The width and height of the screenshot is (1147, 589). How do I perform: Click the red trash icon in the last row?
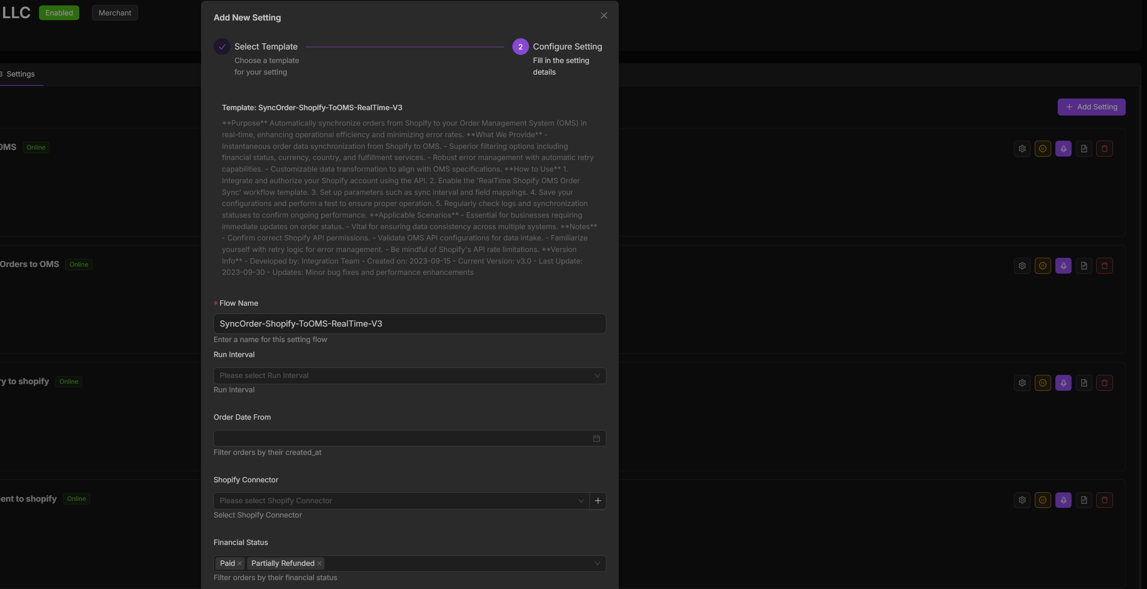pos(1104,500)
